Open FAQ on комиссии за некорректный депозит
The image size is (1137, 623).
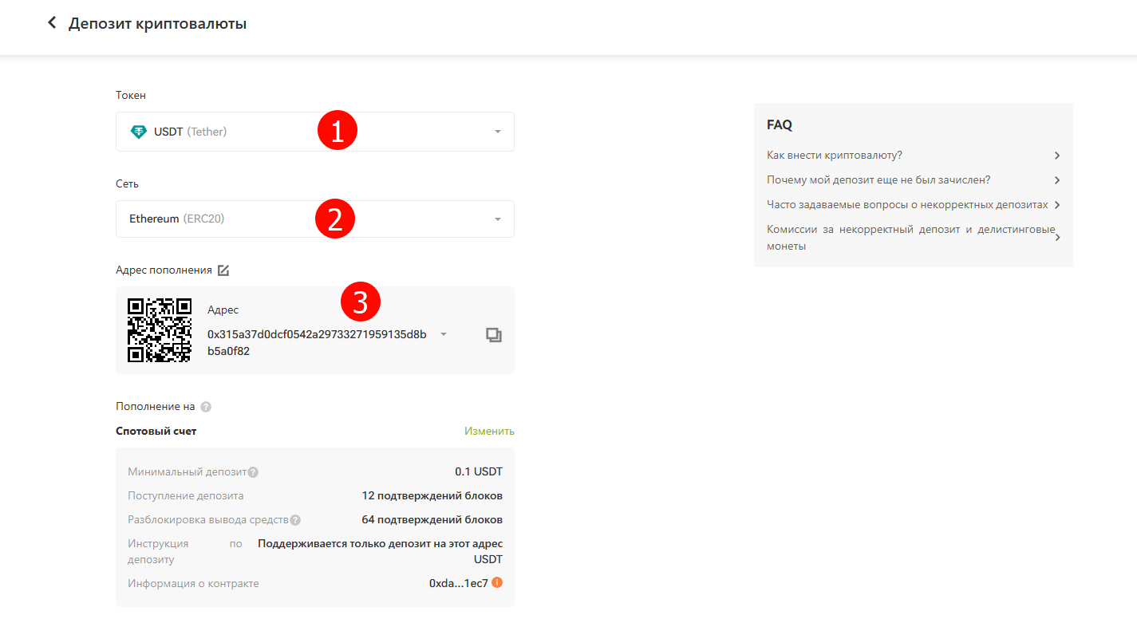[906, 238]
